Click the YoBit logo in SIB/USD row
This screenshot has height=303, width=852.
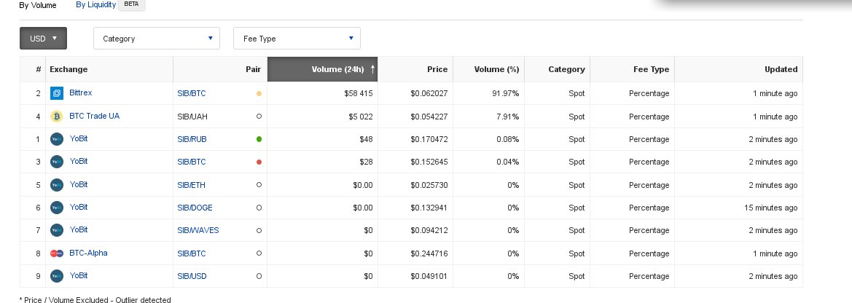point(57,276)
